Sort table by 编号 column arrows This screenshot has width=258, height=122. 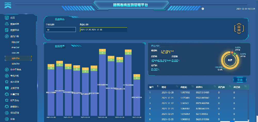[158, 86]
